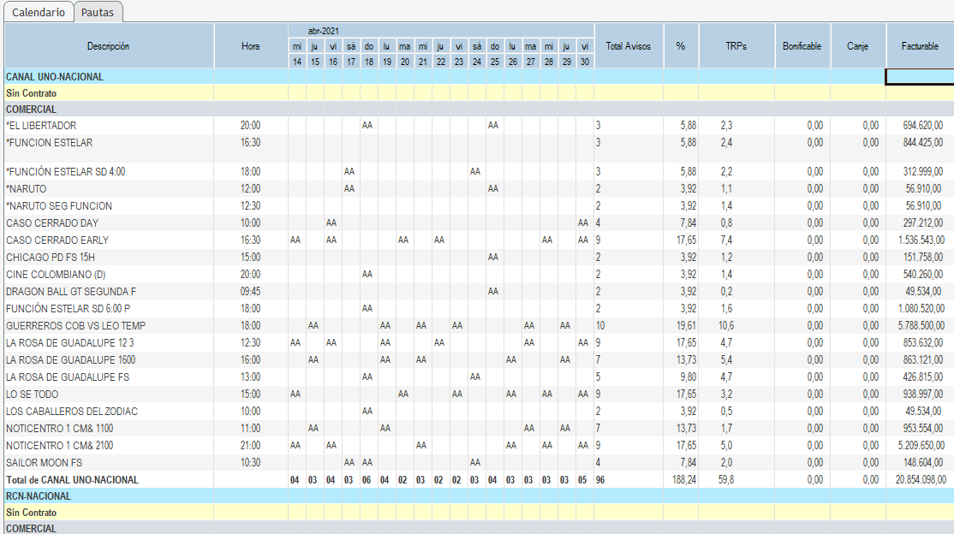The width and height of the screenshot is (954, 534).
Task: Select the Total de CANAL UNO-NACIONAL row label
Action: [x=72, y=480]
